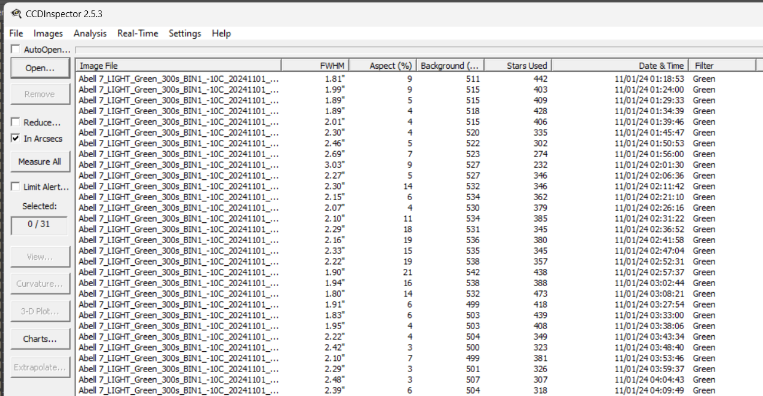Click the stars used value 428
Screen dimensions: 763x396
tap(540, 111)
